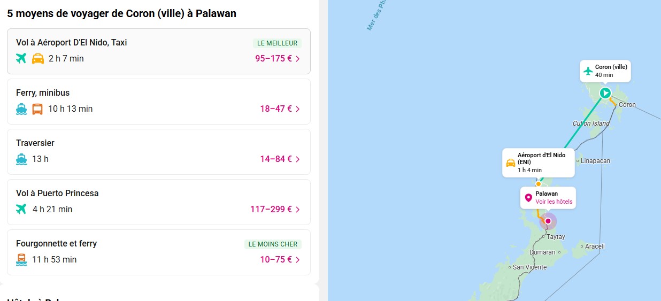
Task: Click the yellow taxi icon in the first route
Action: click(38, 58)
